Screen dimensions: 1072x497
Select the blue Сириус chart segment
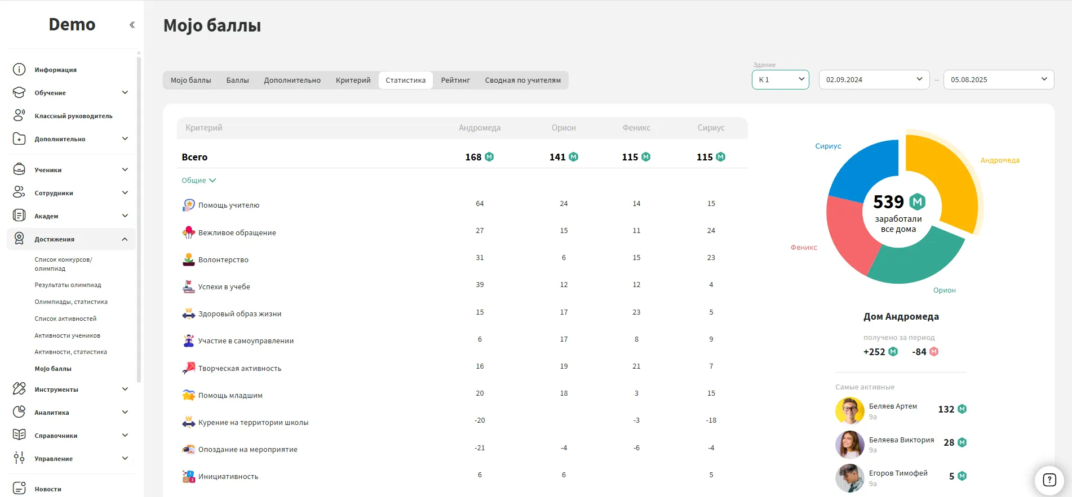(x=863, y=168)
